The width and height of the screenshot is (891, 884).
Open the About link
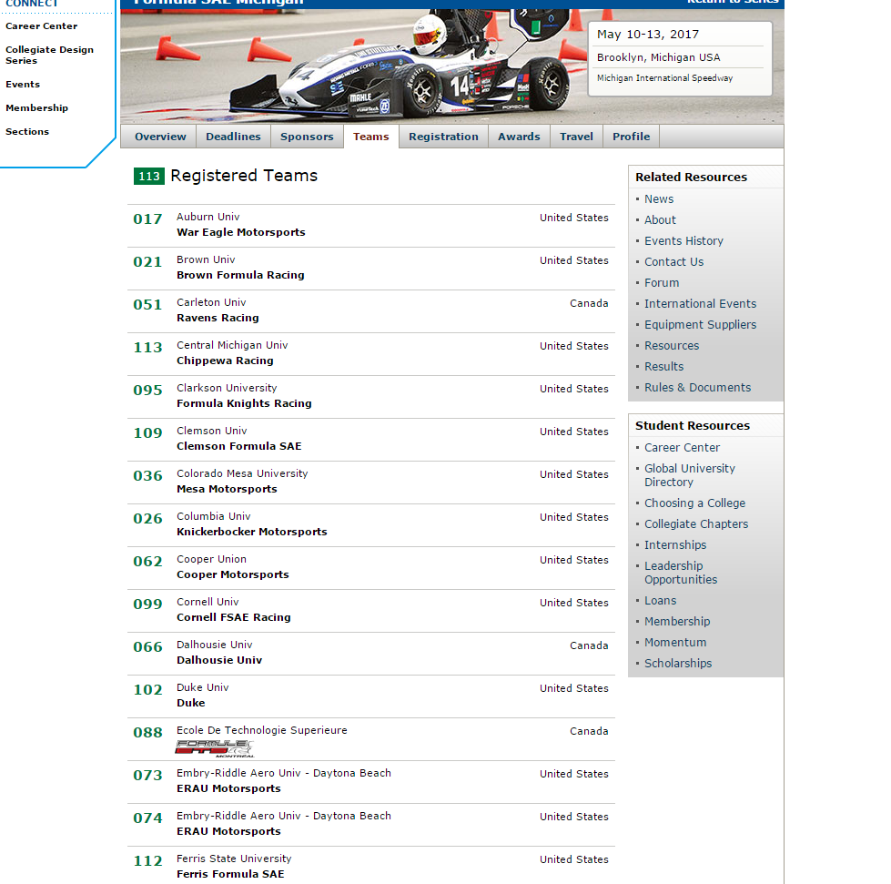click(660, 220)
